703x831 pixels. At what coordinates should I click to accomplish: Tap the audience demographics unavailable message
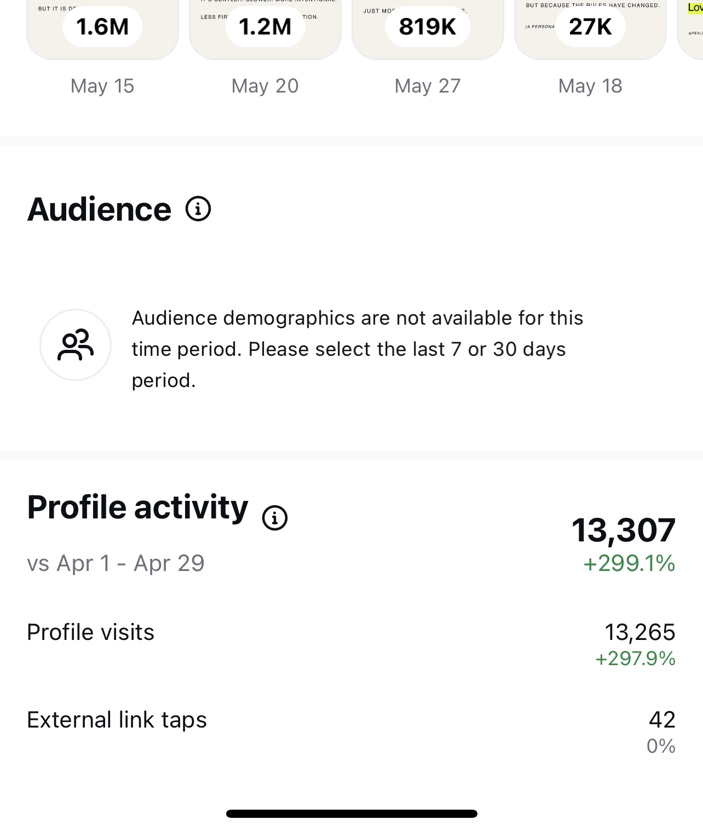(x=357, y=349)
